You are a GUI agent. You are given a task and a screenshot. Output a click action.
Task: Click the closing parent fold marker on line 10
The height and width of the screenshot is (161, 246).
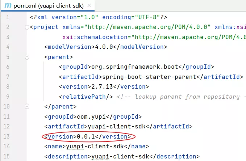(27, 106)
